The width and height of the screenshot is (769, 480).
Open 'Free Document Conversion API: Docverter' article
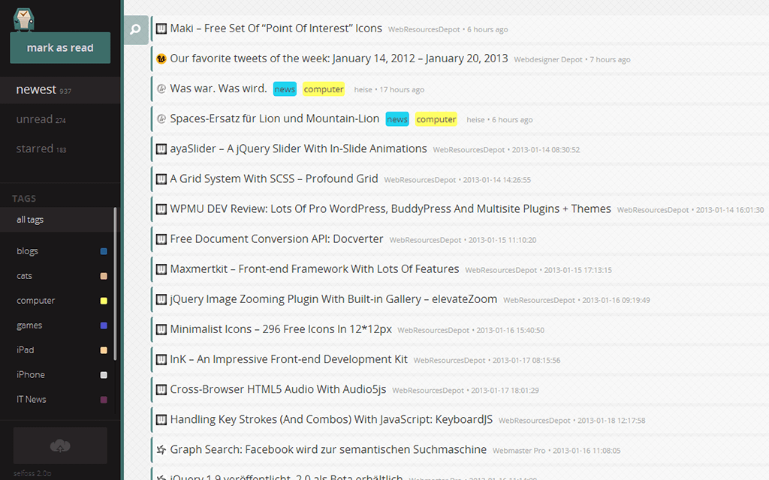coord(276,238)
